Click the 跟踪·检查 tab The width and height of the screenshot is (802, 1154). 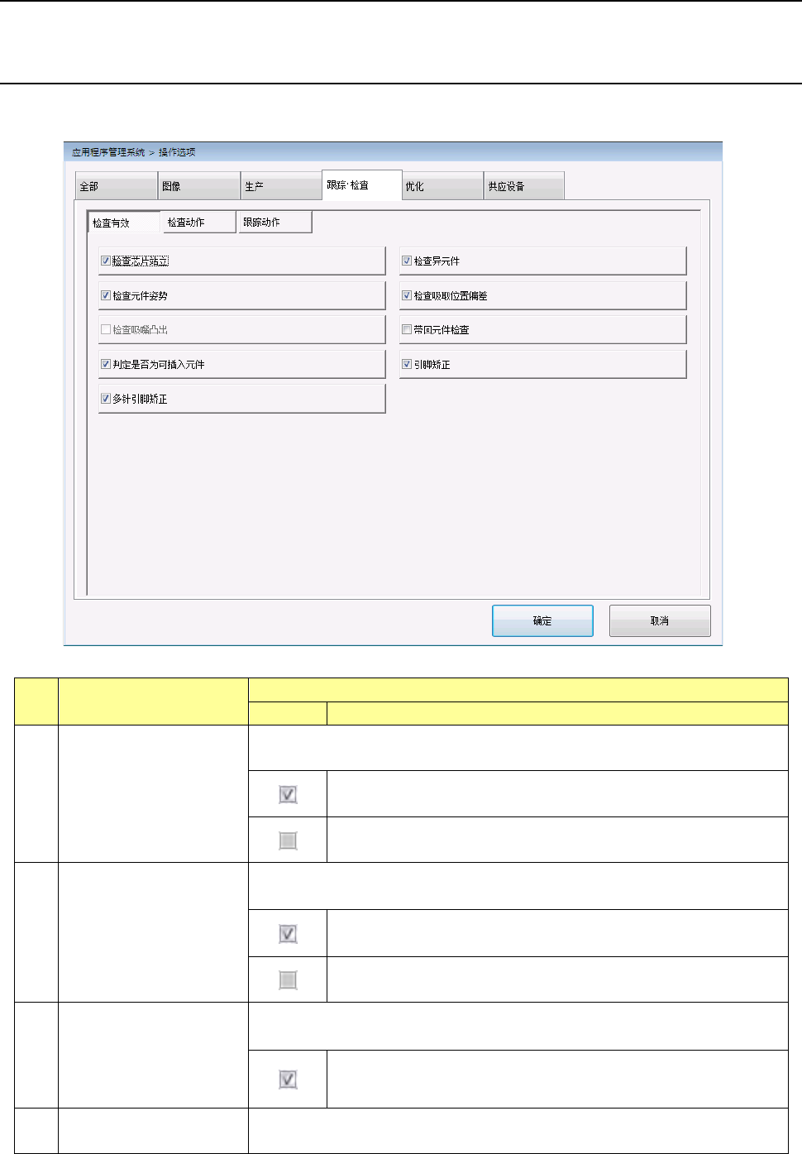361,185
